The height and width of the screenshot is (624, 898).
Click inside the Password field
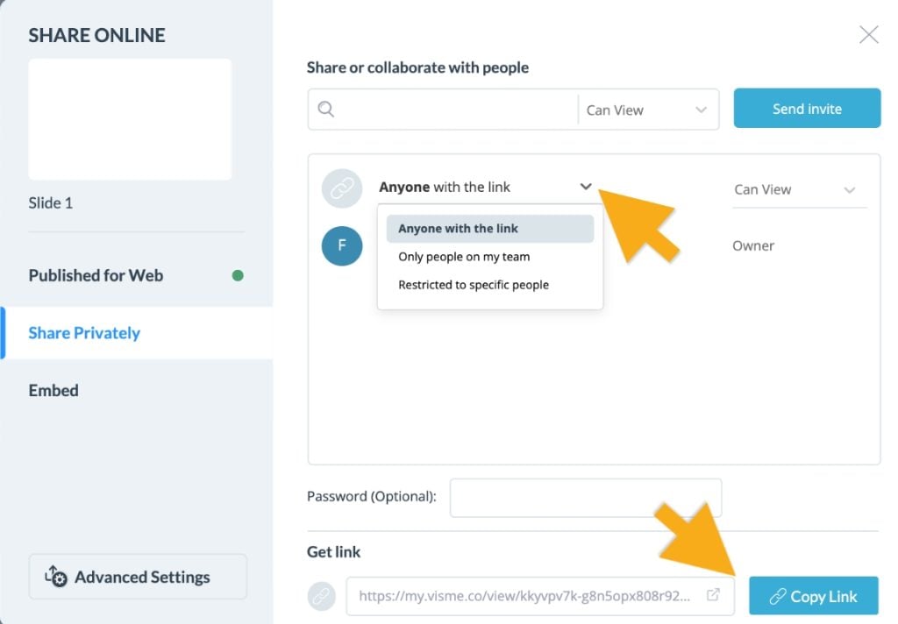pos(586,496)
